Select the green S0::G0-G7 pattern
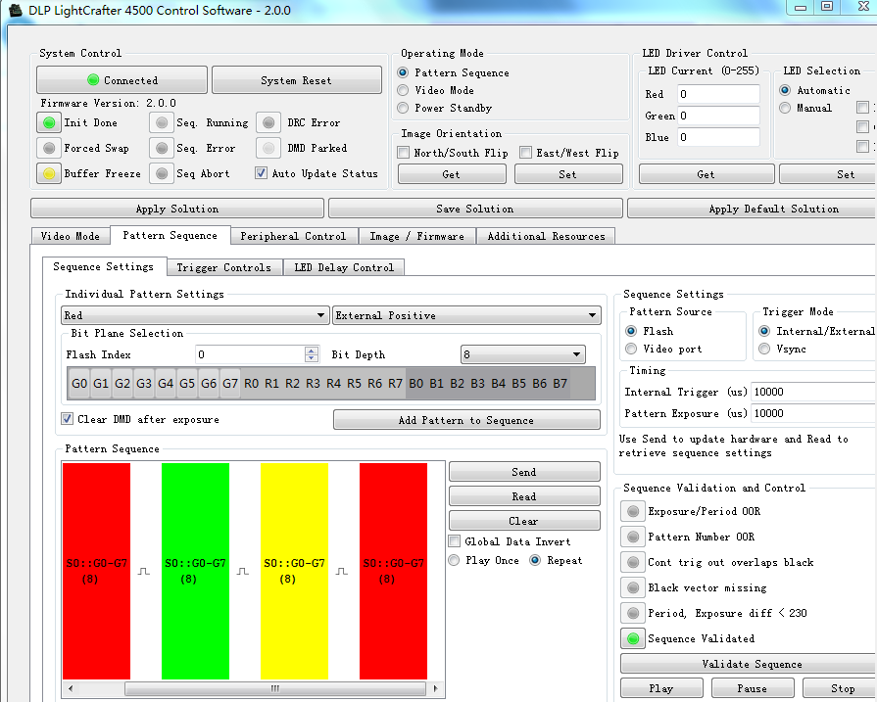This screenshot has height=702, width=877. 195,571
